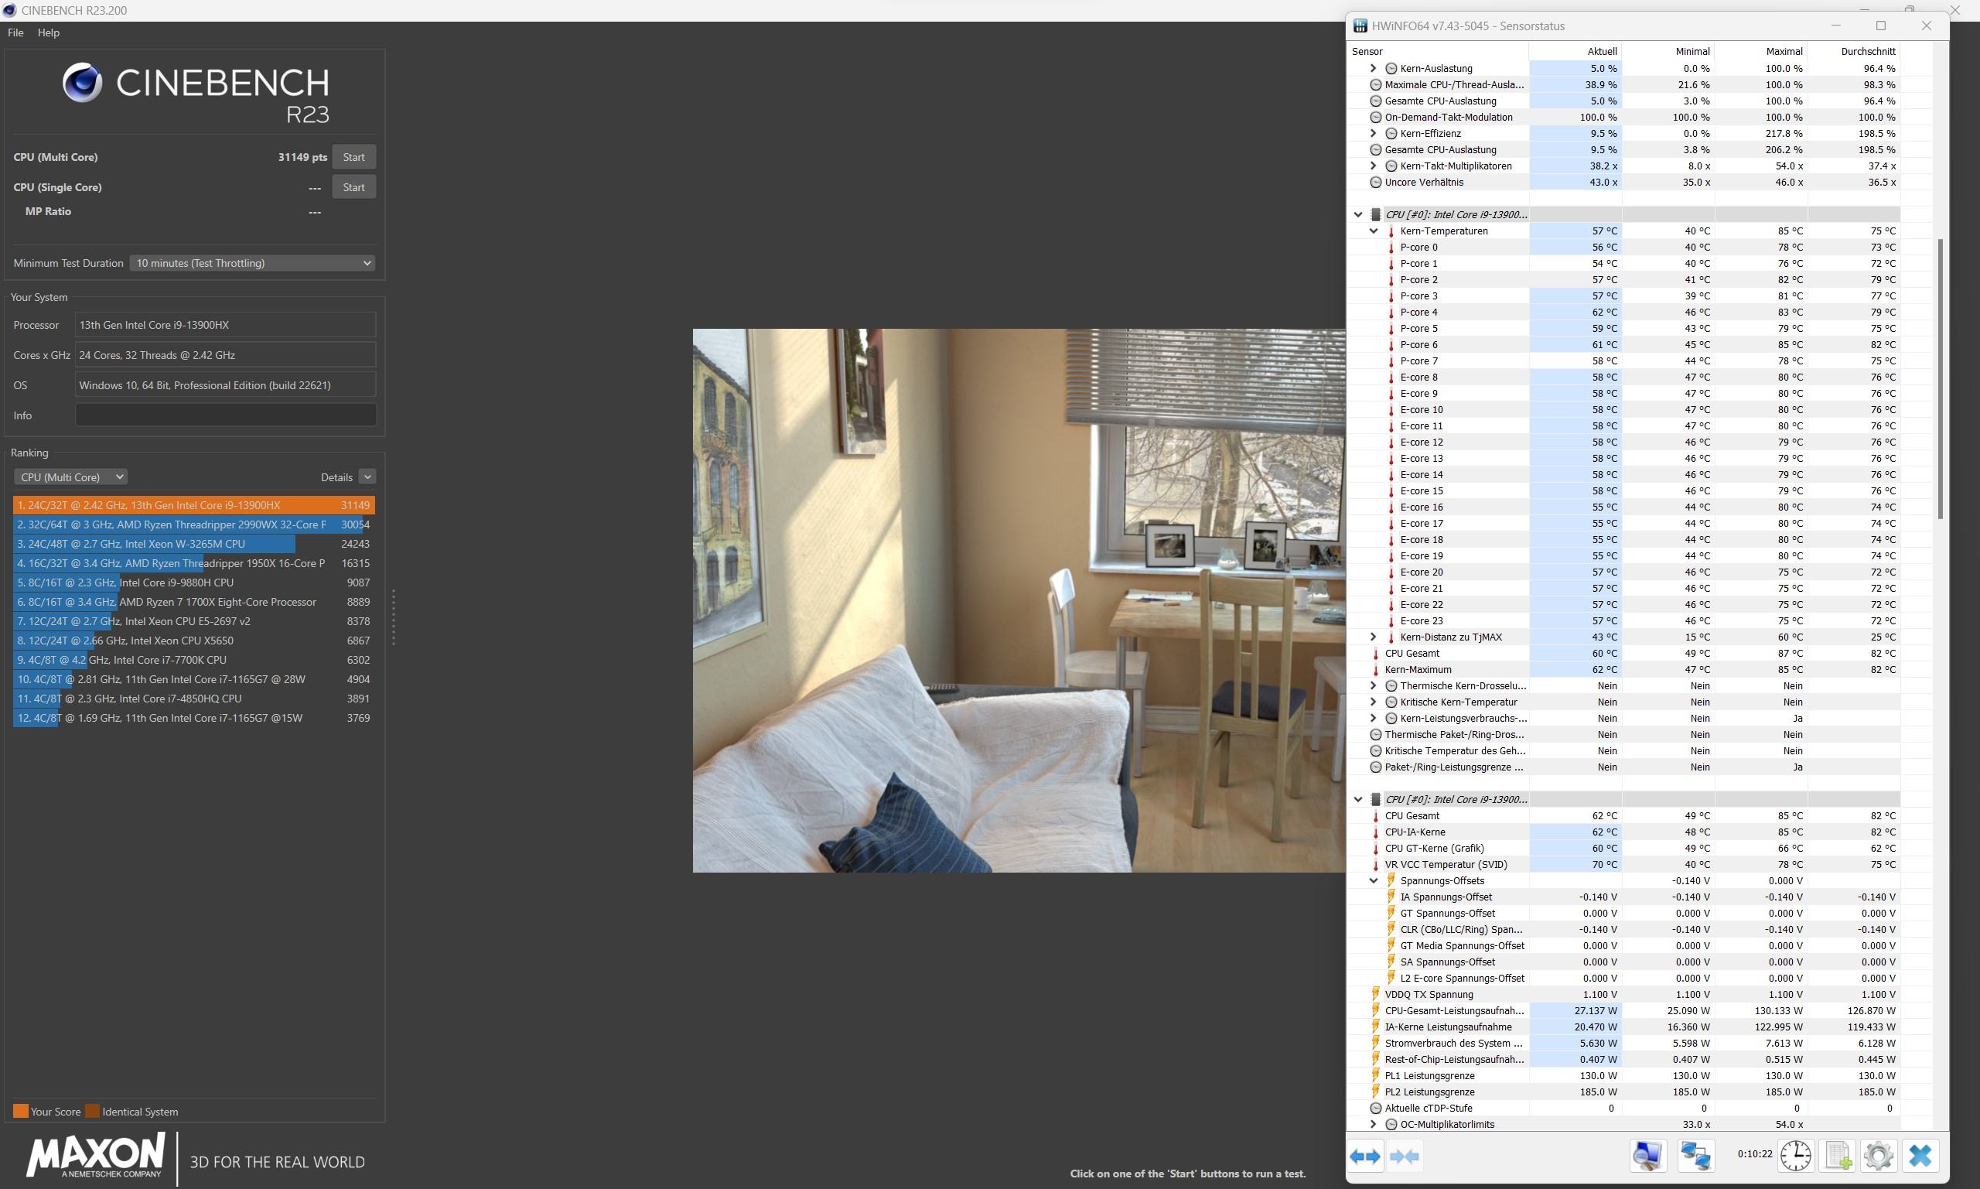Select the CPU GT-Kerne (Grafik) row
The width and height of the screenshot is (1980, 1189).
[x=1624, y=848]
